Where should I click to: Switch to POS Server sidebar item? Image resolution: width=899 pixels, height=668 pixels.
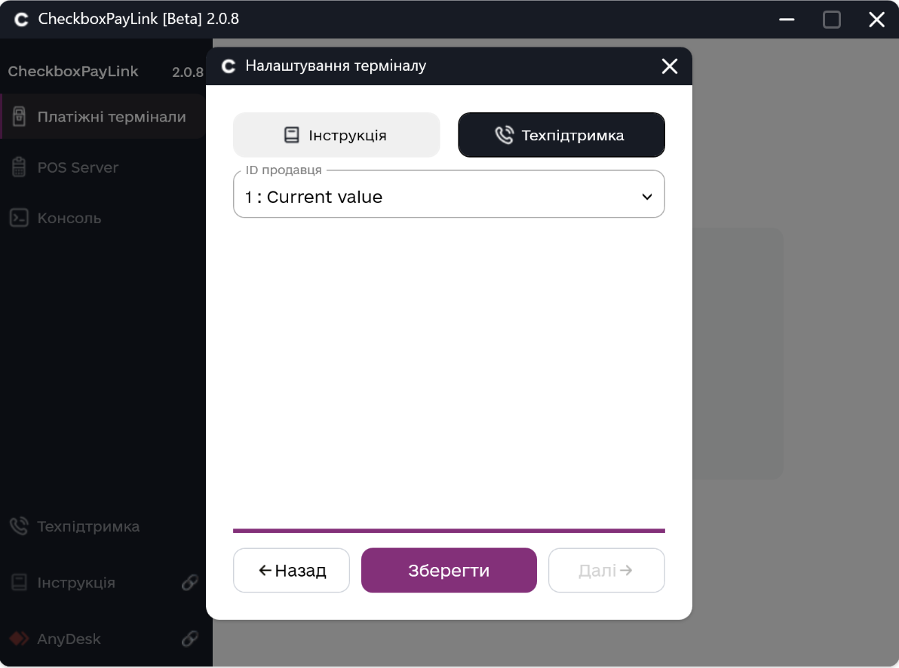click(78, 167)
